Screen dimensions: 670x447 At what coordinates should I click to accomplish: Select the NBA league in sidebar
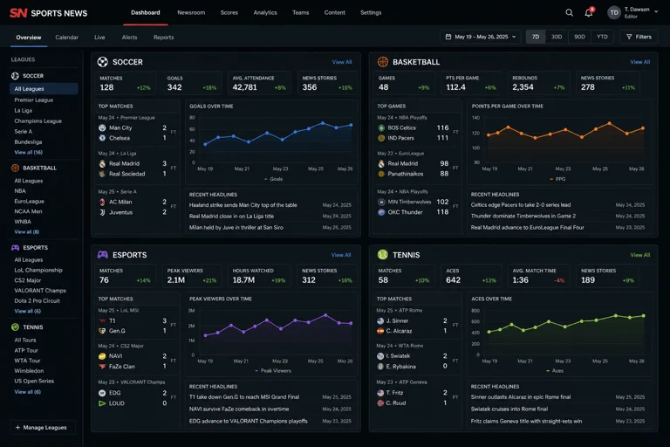click(x=20, y=191)
